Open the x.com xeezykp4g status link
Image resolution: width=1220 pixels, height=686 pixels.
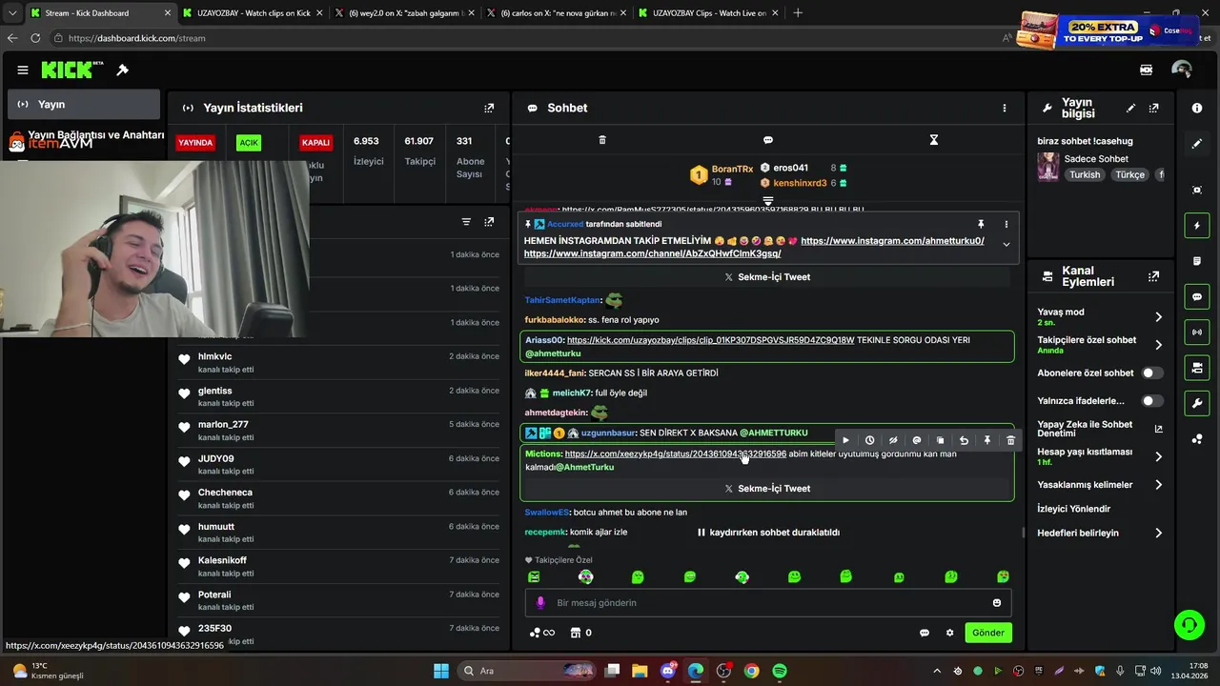coord(676,454)
